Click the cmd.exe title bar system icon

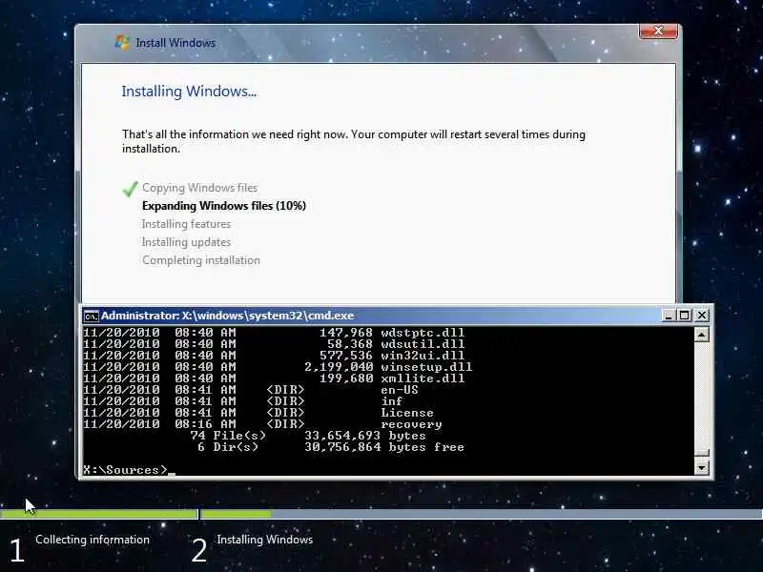click(91, 317)
